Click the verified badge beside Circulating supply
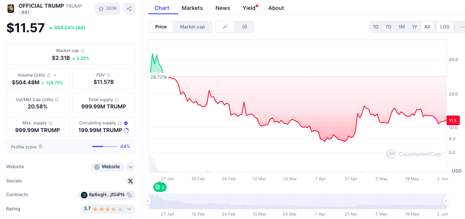The width and height of the screenshot is (465, 219). coord(126,123)
